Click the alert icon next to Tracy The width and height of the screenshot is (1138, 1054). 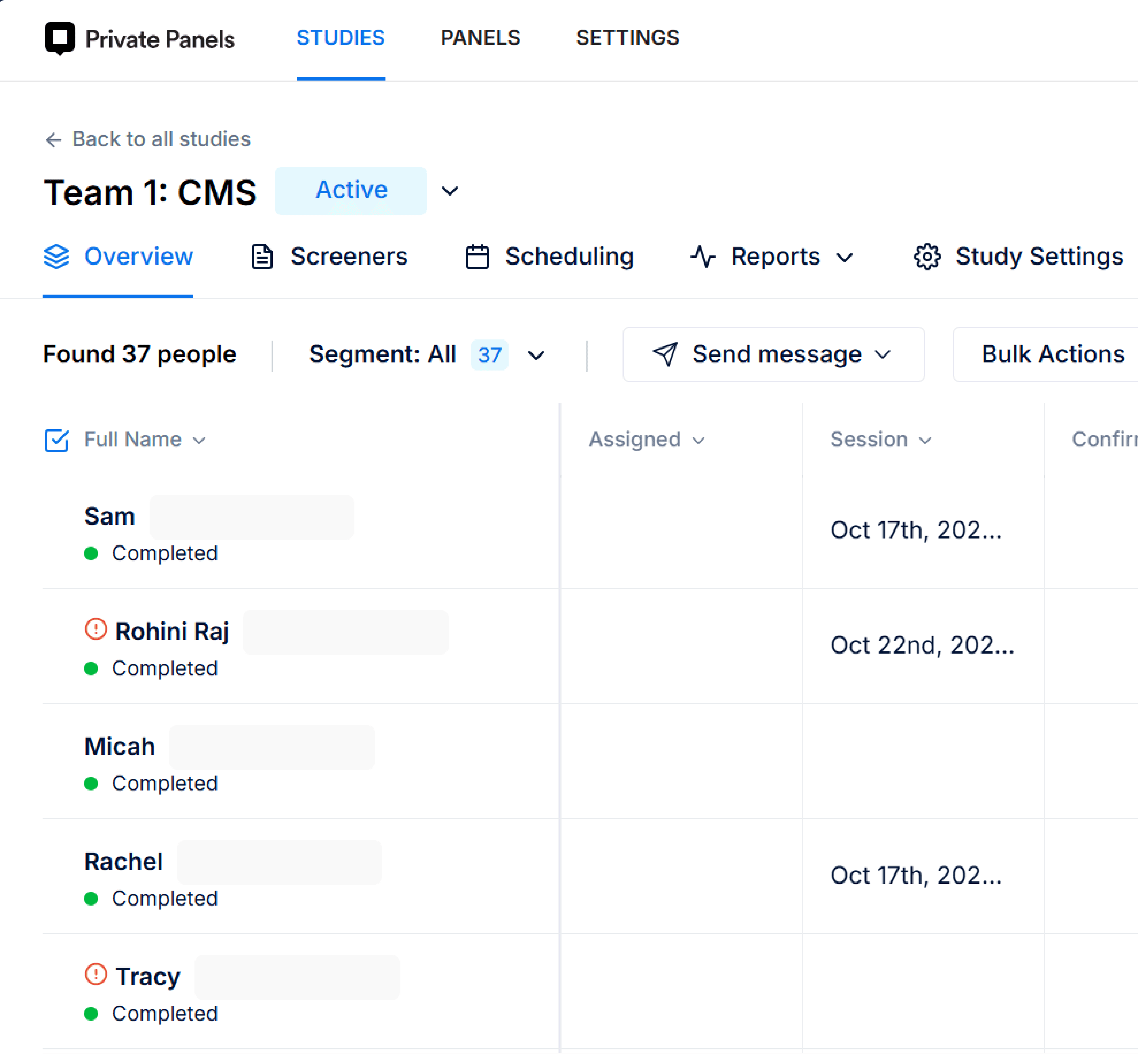(x=96, y=975)
